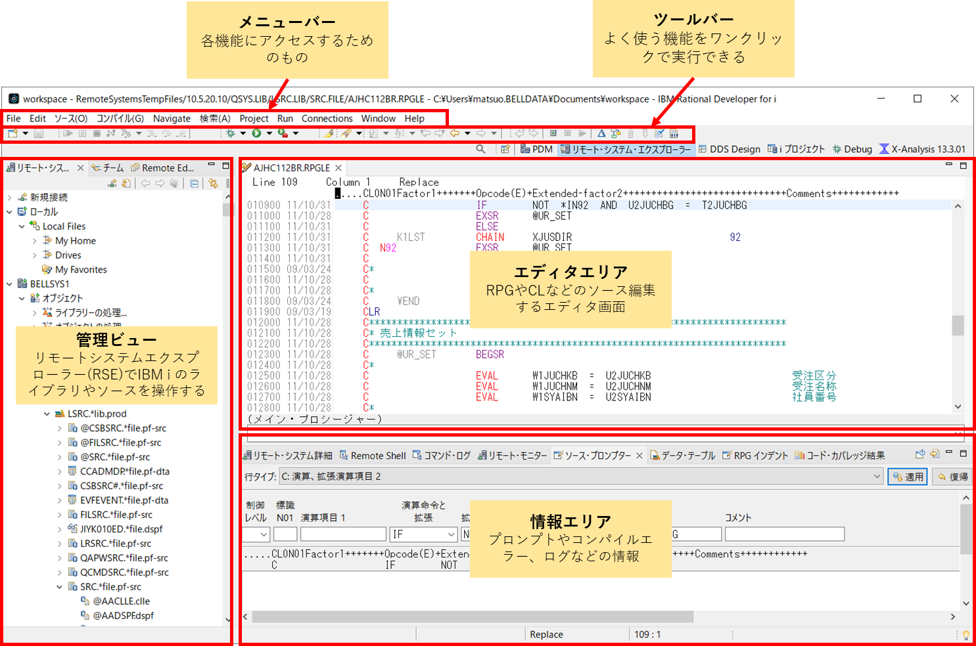Switch to the DDS Design perspective
976x646 pixels.
(x=729, y=149)
